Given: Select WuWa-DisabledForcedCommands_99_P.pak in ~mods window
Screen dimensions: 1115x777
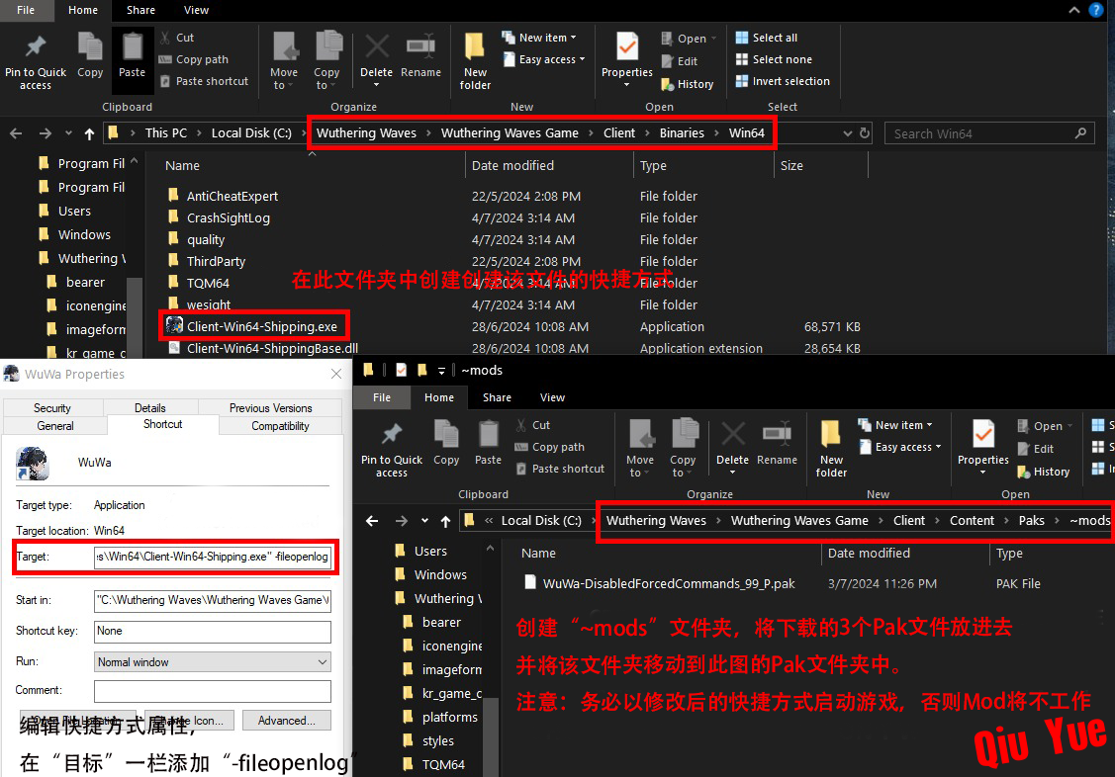Looking at the screenshot, I should pos(659,584).
